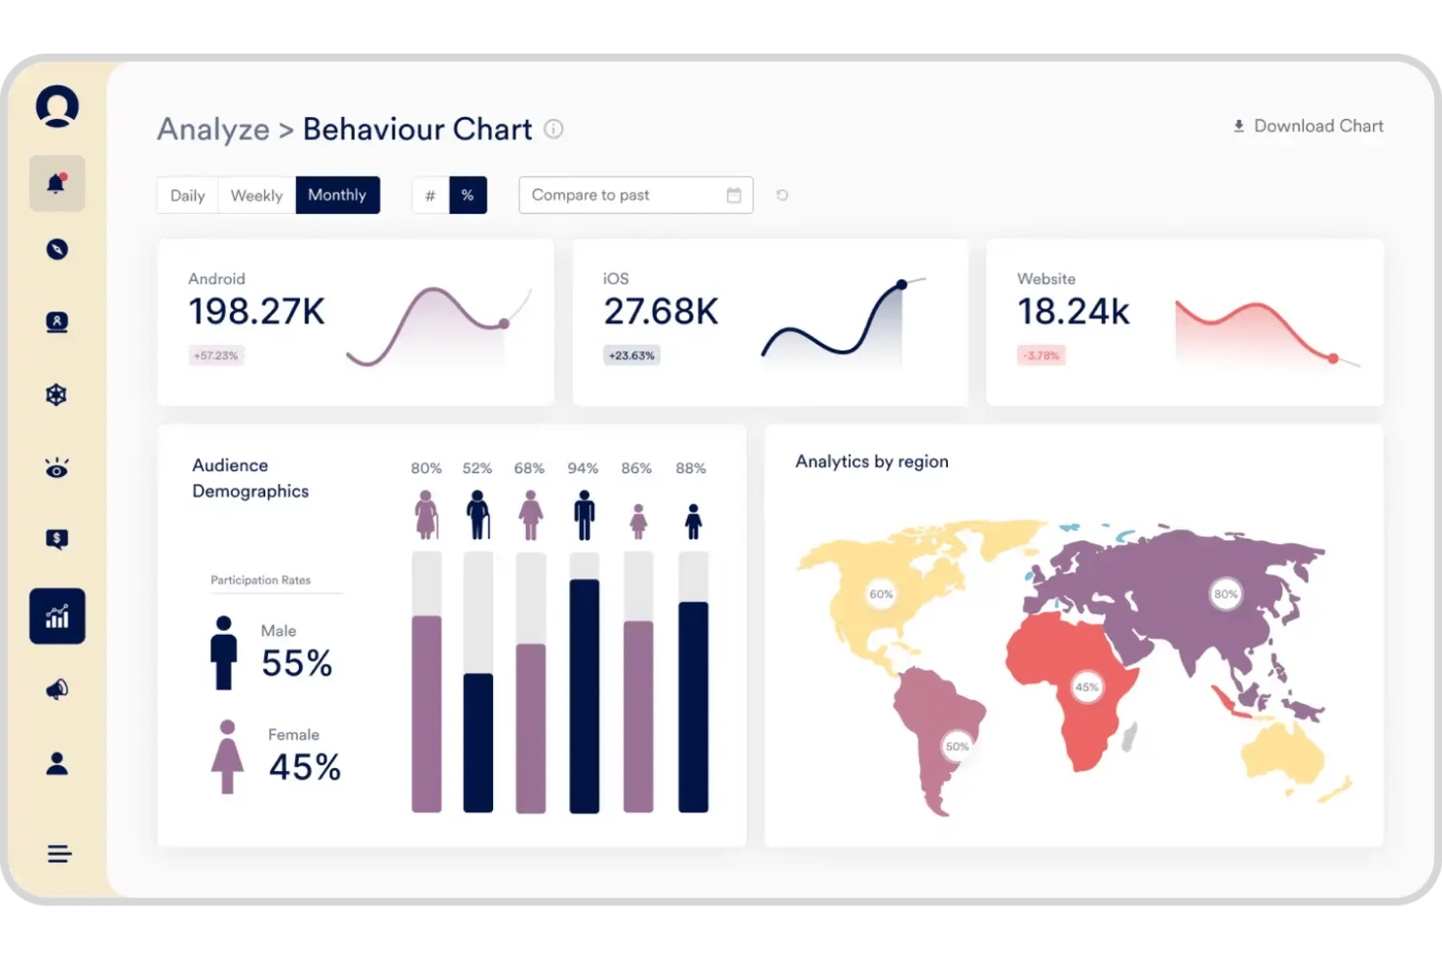The height and width of the screenshot is (961, 1442).
Task: Click the Female 45% participation value
Action: tap(305, 767)
